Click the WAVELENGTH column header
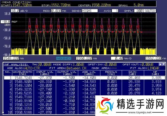The image size is (167, 116). (x=22, y=73)
